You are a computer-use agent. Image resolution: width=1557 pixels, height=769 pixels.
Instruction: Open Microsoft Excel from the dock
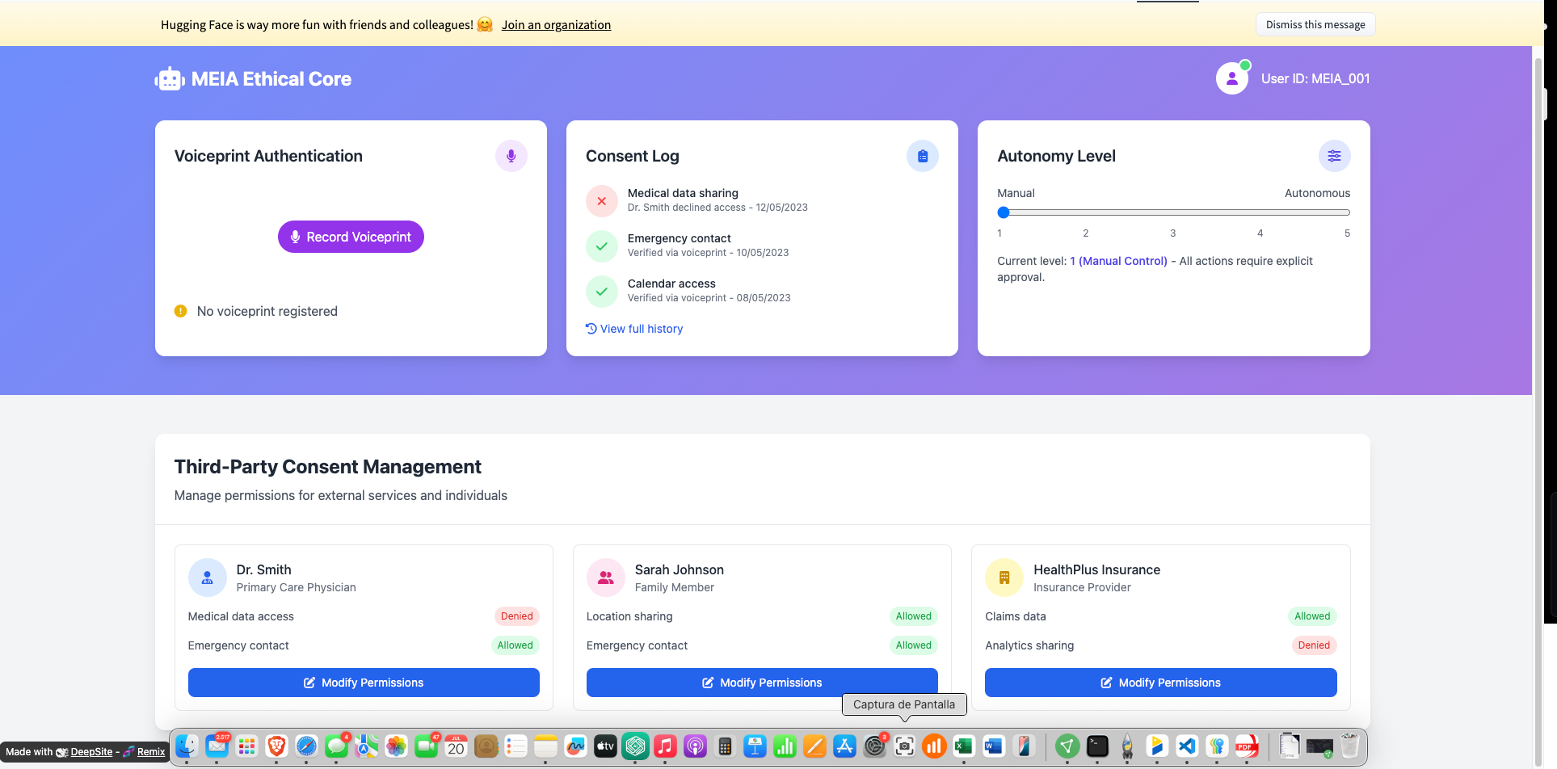[964, 746]
